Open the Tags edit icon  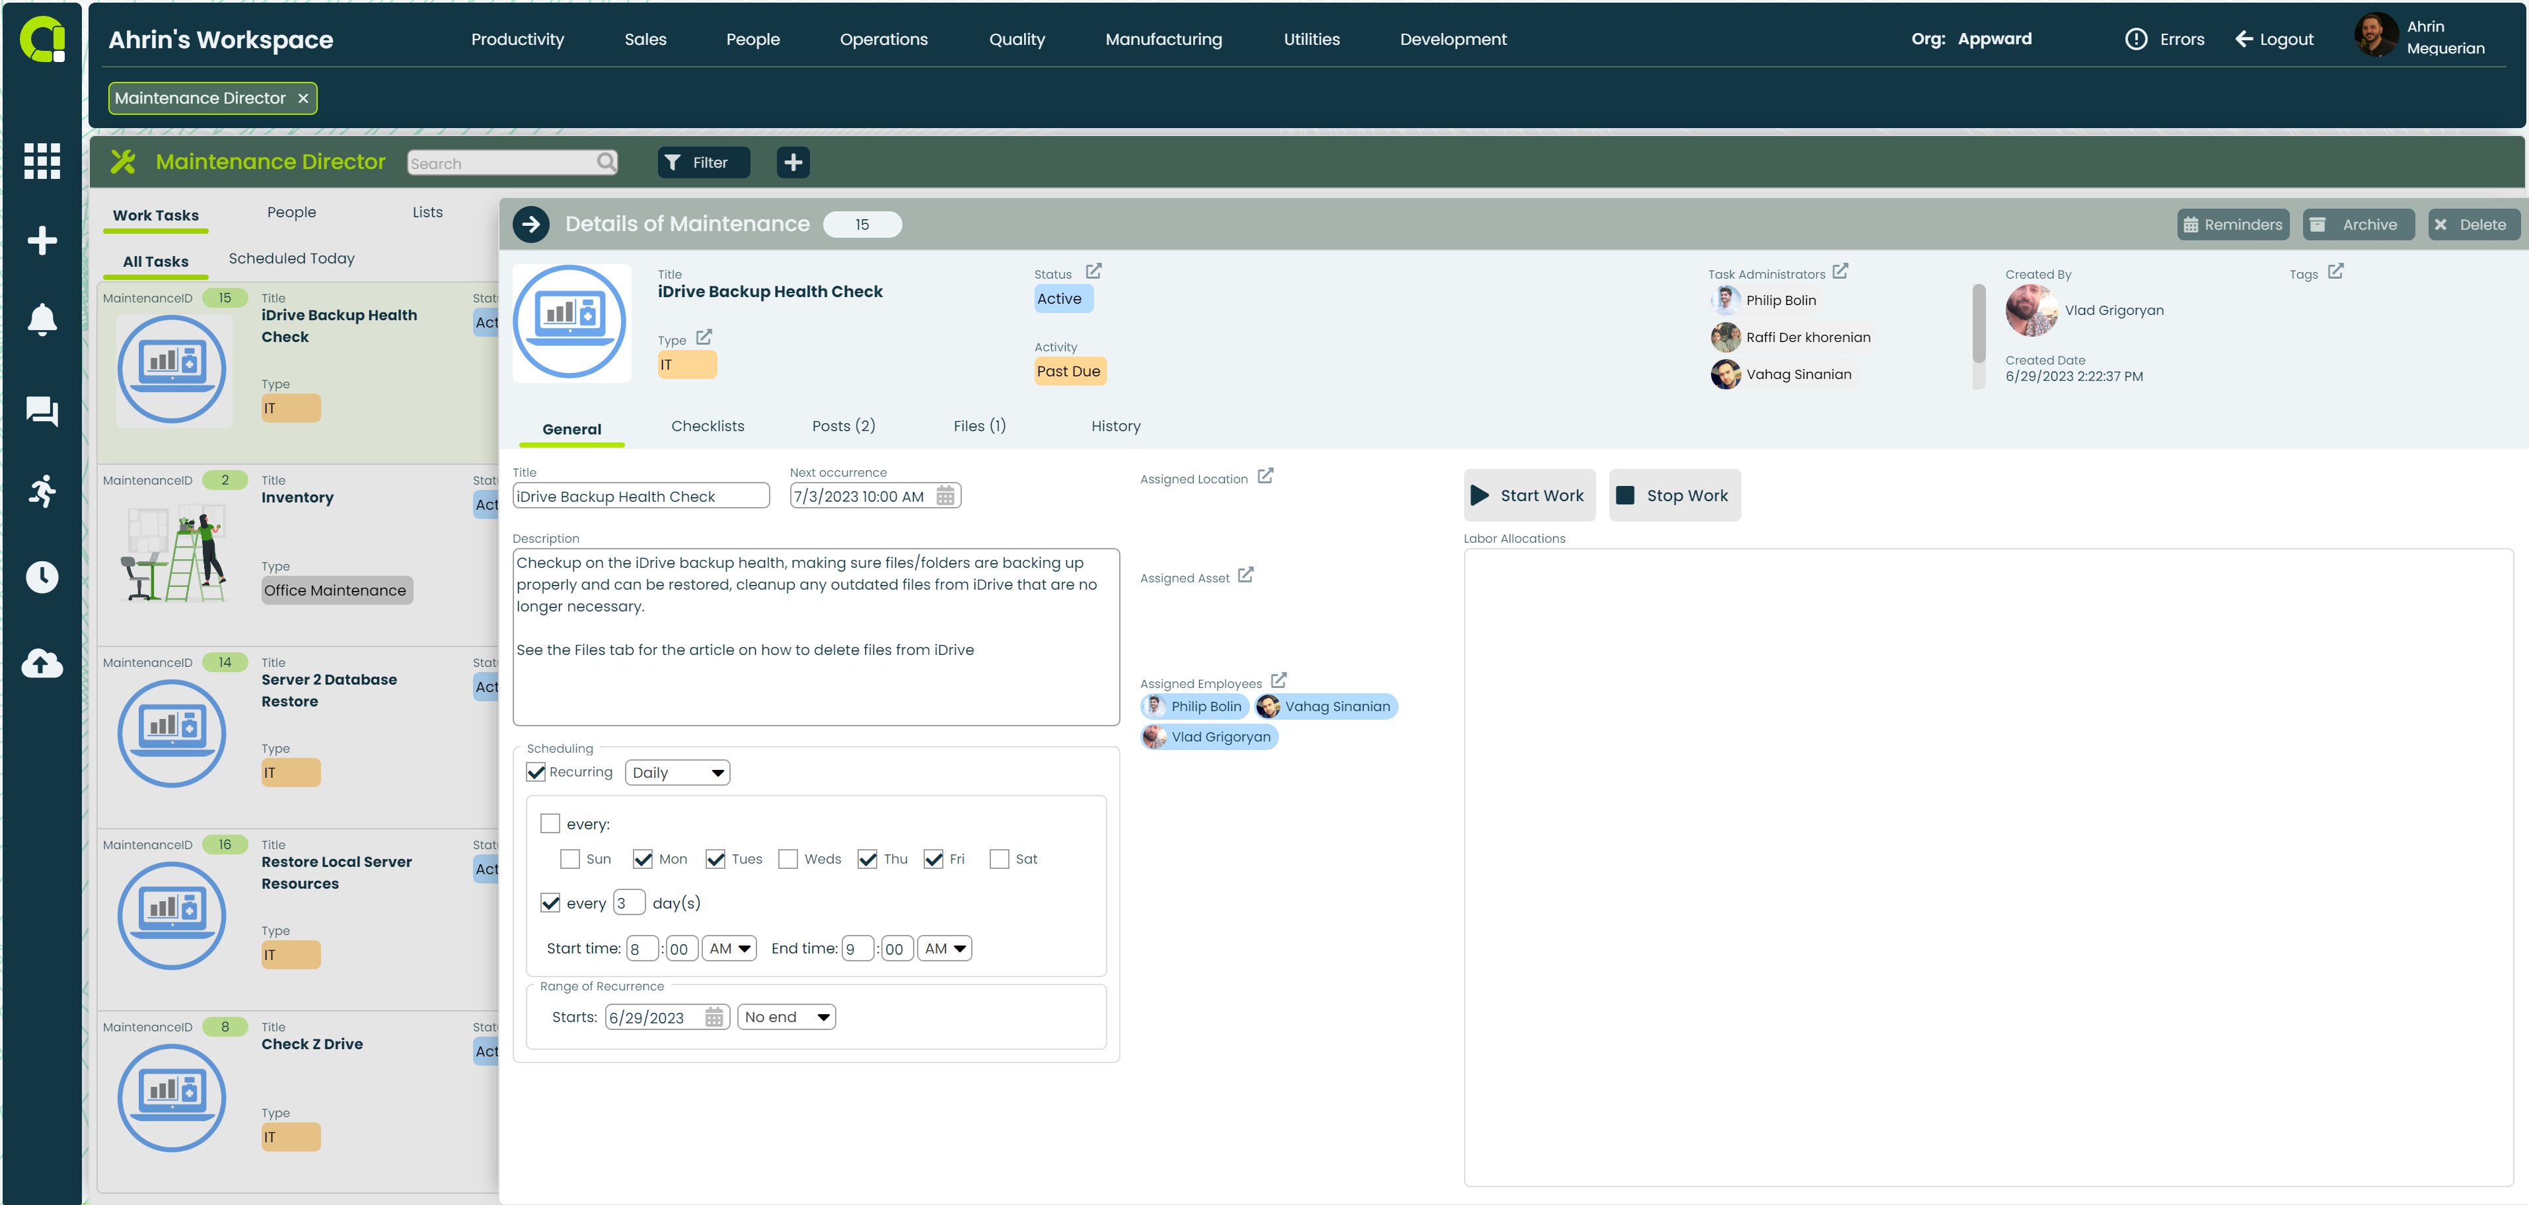pyautogui.click(x=2335, y=271)
